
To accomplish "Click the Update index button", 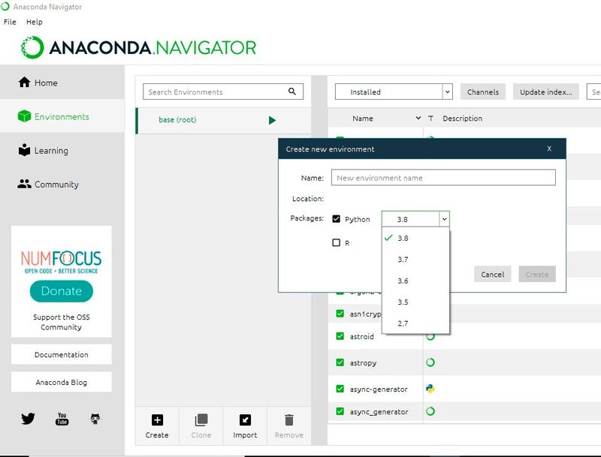I will coord(546,92).
